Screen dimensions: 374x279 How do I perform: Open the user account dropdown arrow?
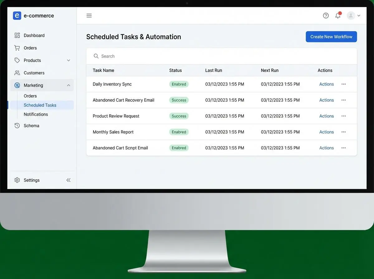click(x=359, y=16)
